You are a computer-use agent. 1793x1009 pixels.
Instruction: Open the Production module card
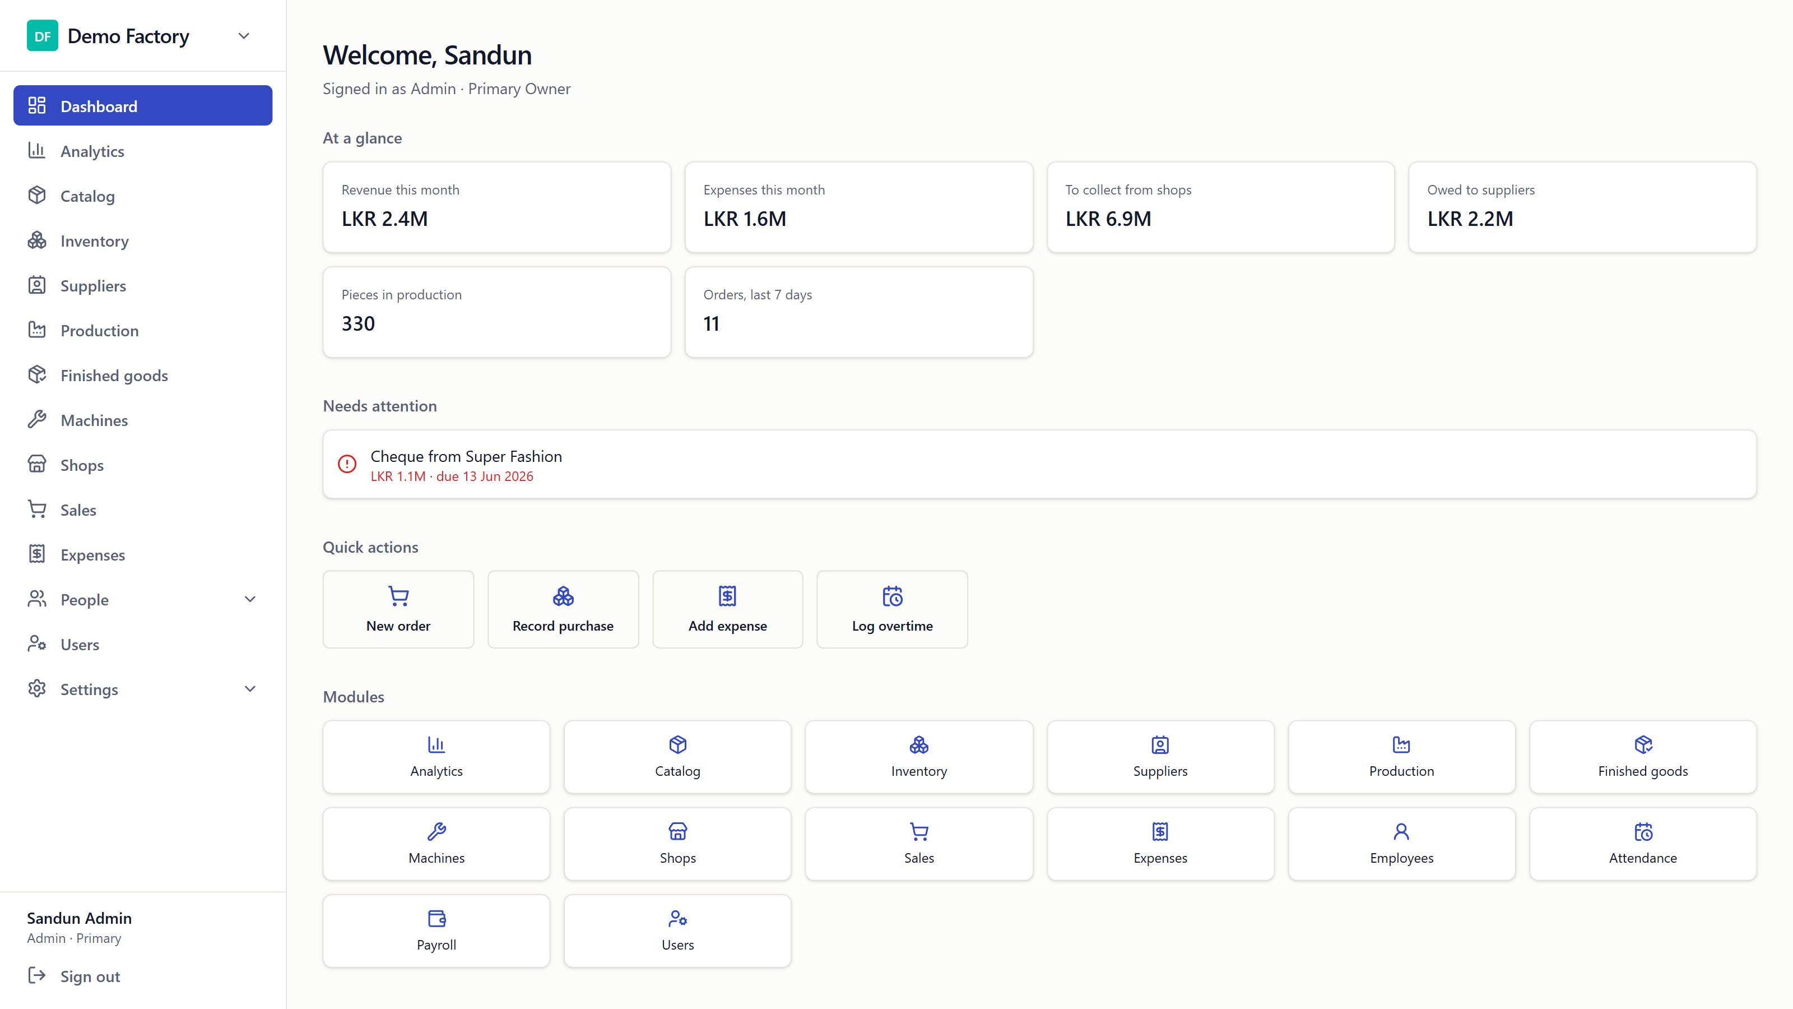pos(1401,757)
